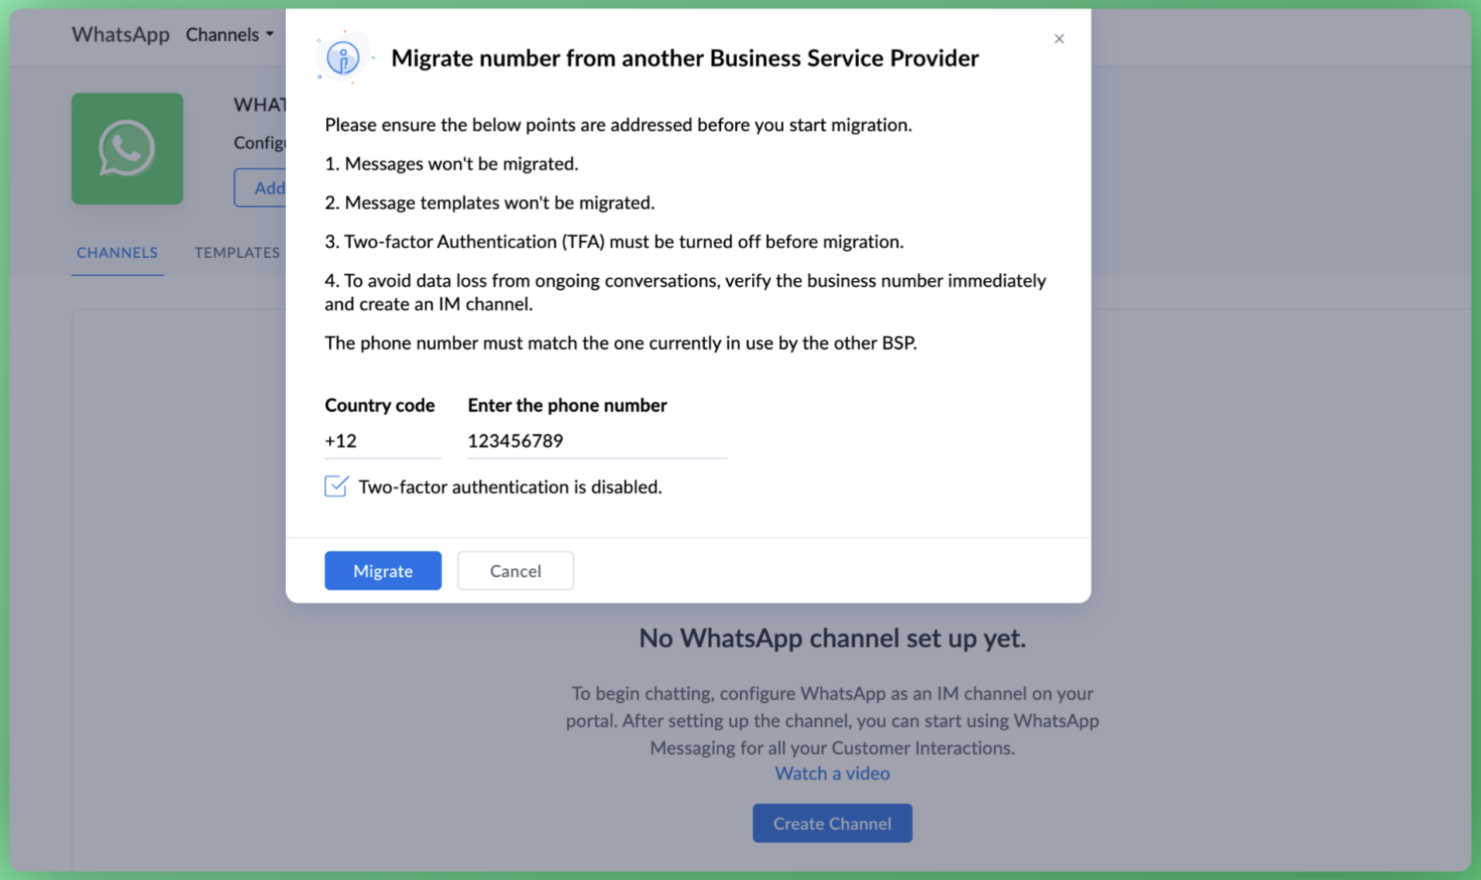
Task: Click the Country code label
Action: tap(380, 405)
